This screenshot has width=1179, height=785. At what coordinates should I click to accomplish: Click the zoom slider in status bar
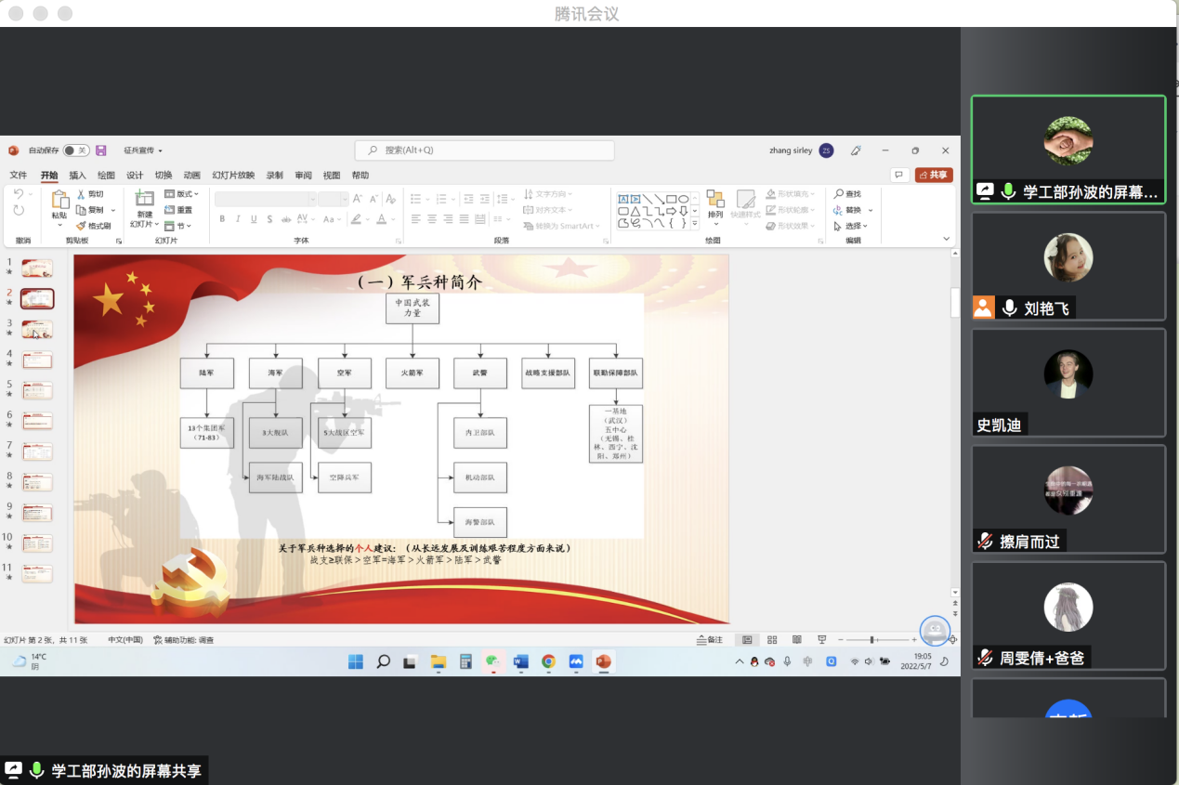(x=873, y=640)
